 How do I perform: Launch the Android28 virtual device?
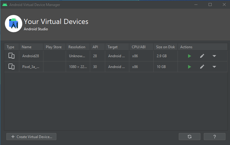pos(189,56)
